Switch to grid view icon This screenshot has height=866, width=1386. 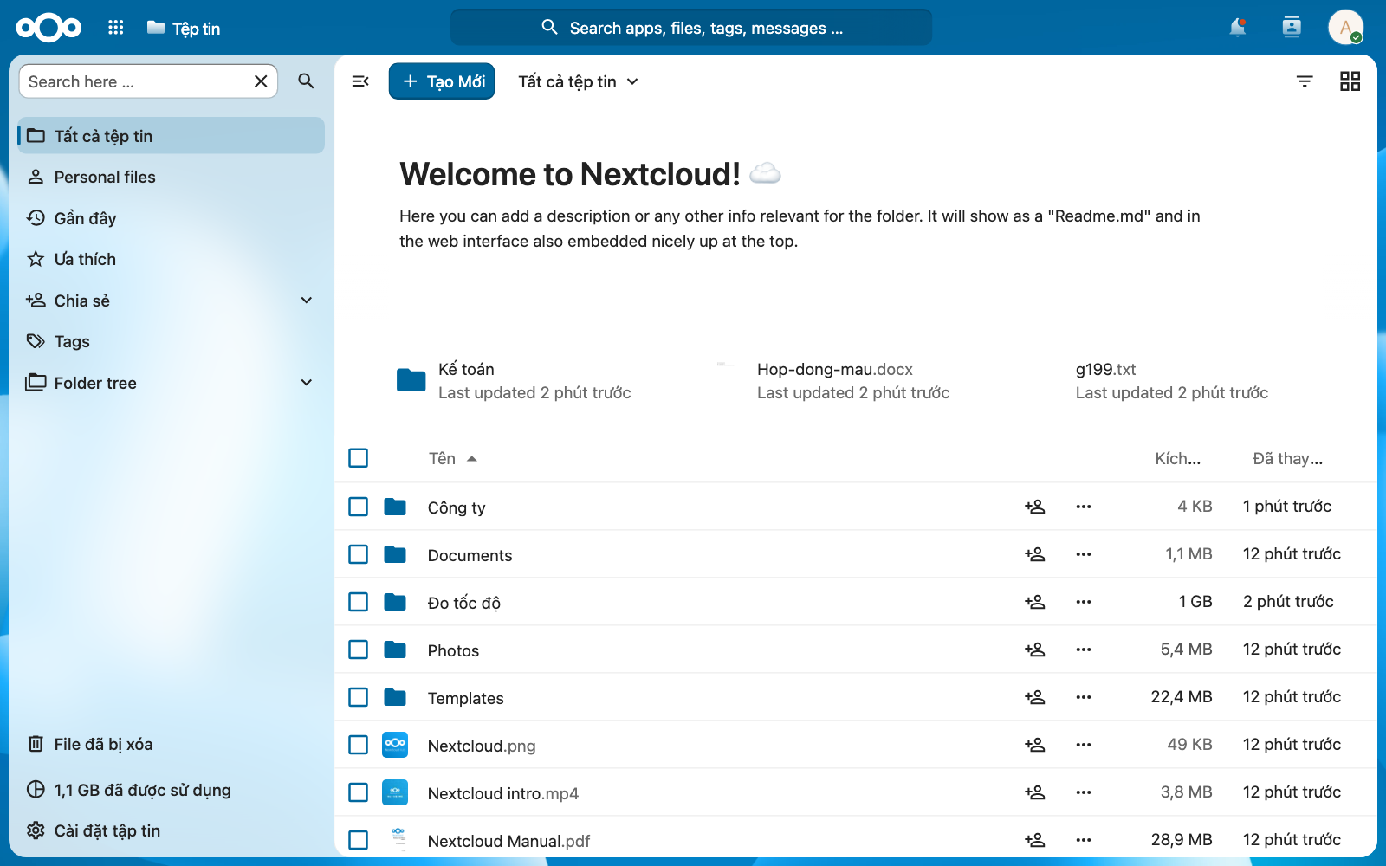[1350, 81]
